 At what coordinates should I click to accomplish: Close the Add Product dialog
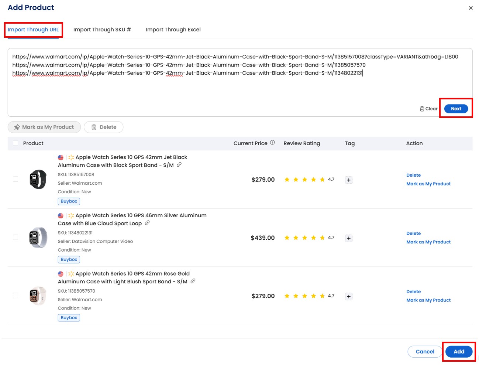point(471,8)
